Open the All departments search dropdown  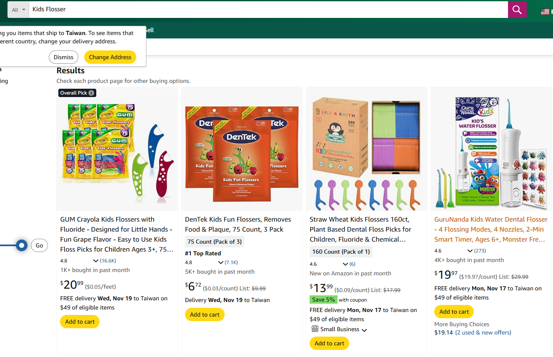18,10
